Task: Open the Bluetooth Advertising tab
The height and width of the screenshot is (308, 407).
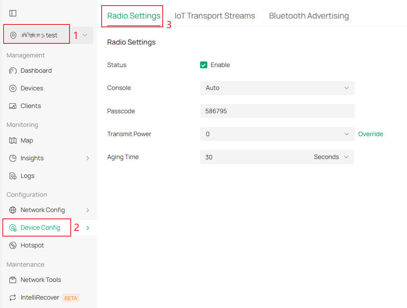Action: coord(309,16)
